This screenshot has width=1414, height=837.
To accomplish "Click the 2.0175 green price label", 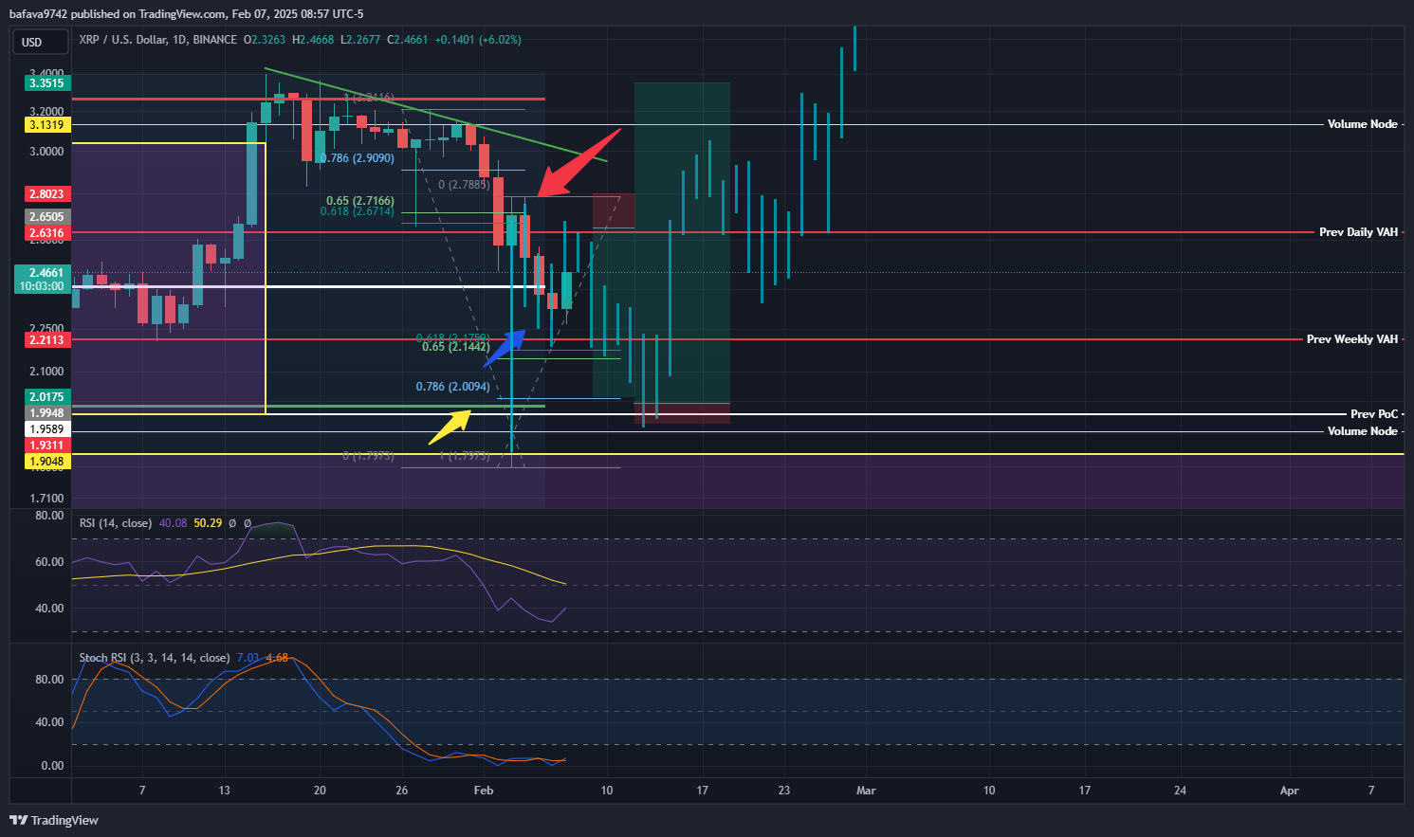I will coord(46,397).
